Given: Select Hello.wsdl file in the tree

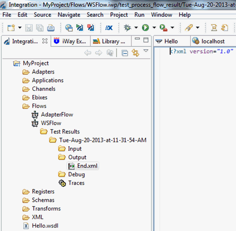Looking at the screenshot, I should coord(41,226).
